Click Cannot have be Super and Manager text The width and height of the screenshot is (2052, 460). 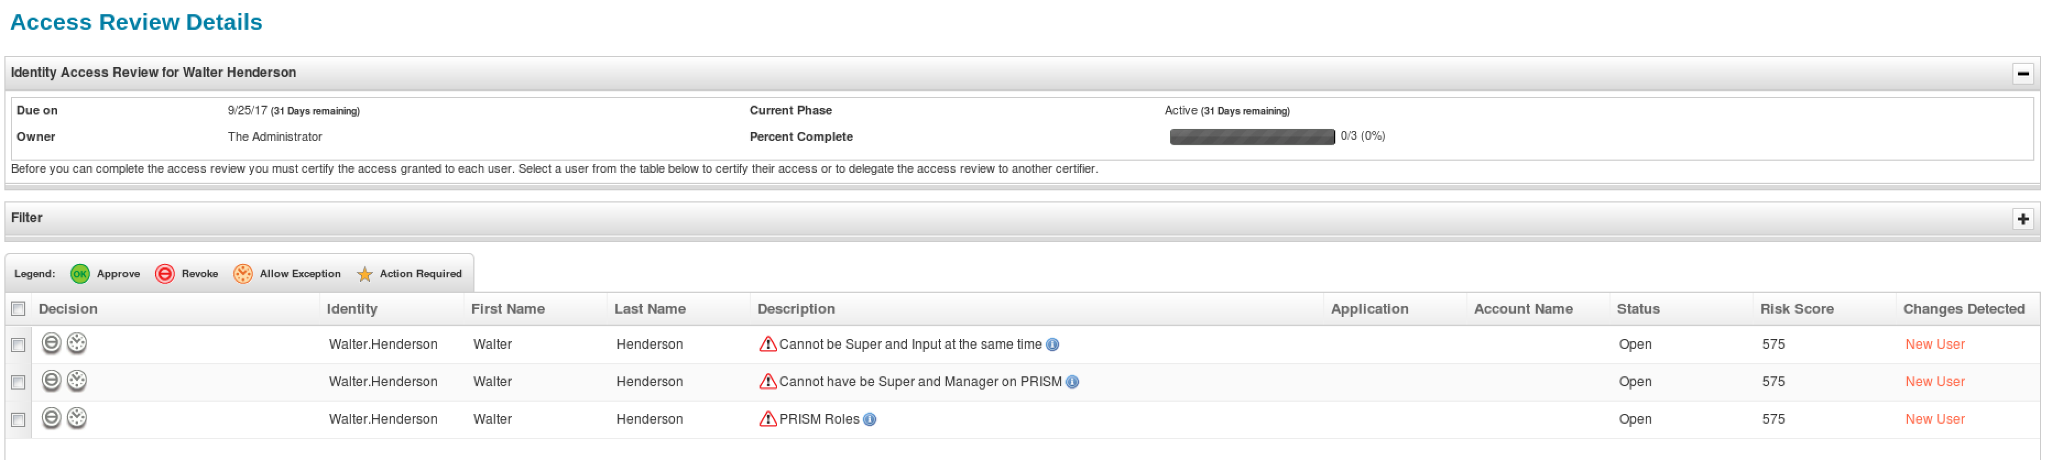pos(920,382)
